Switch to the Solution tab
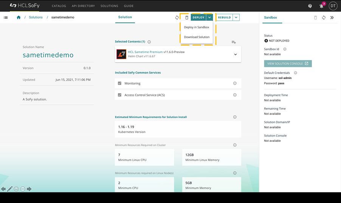Screen dimensions: 341x203 tap(125, 17)
